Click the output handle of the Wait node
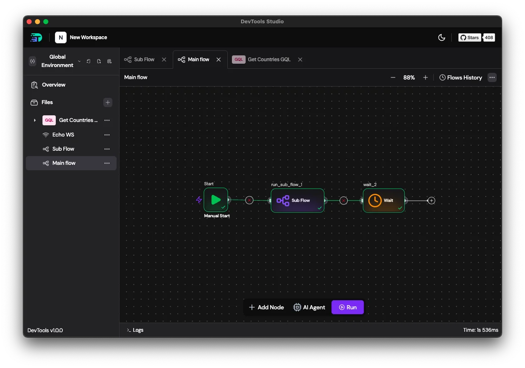525x368 pixels. click(x=406, y=201)
